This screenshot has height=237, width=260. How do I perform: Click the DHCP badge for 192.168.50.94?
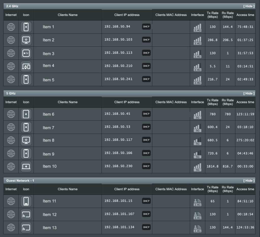(146, 26)
